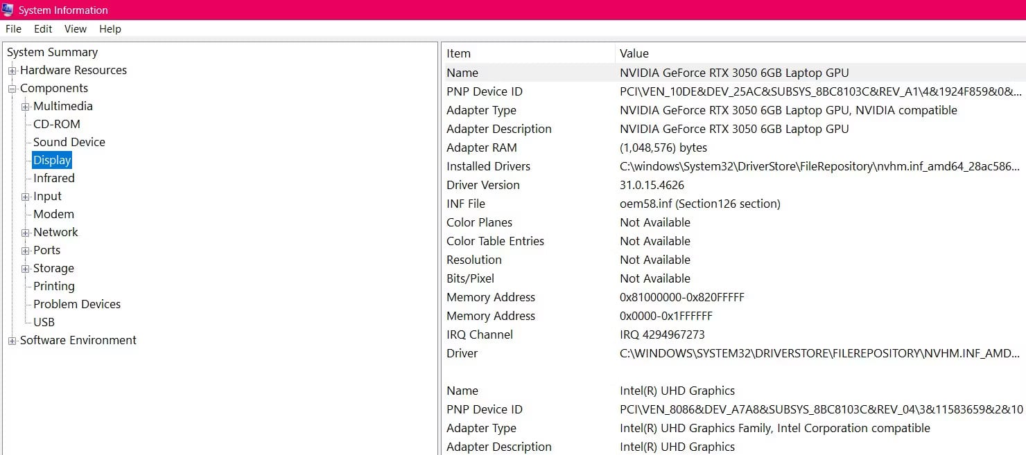
Task: Click the Item column header
Action: [x=529, y=53]
